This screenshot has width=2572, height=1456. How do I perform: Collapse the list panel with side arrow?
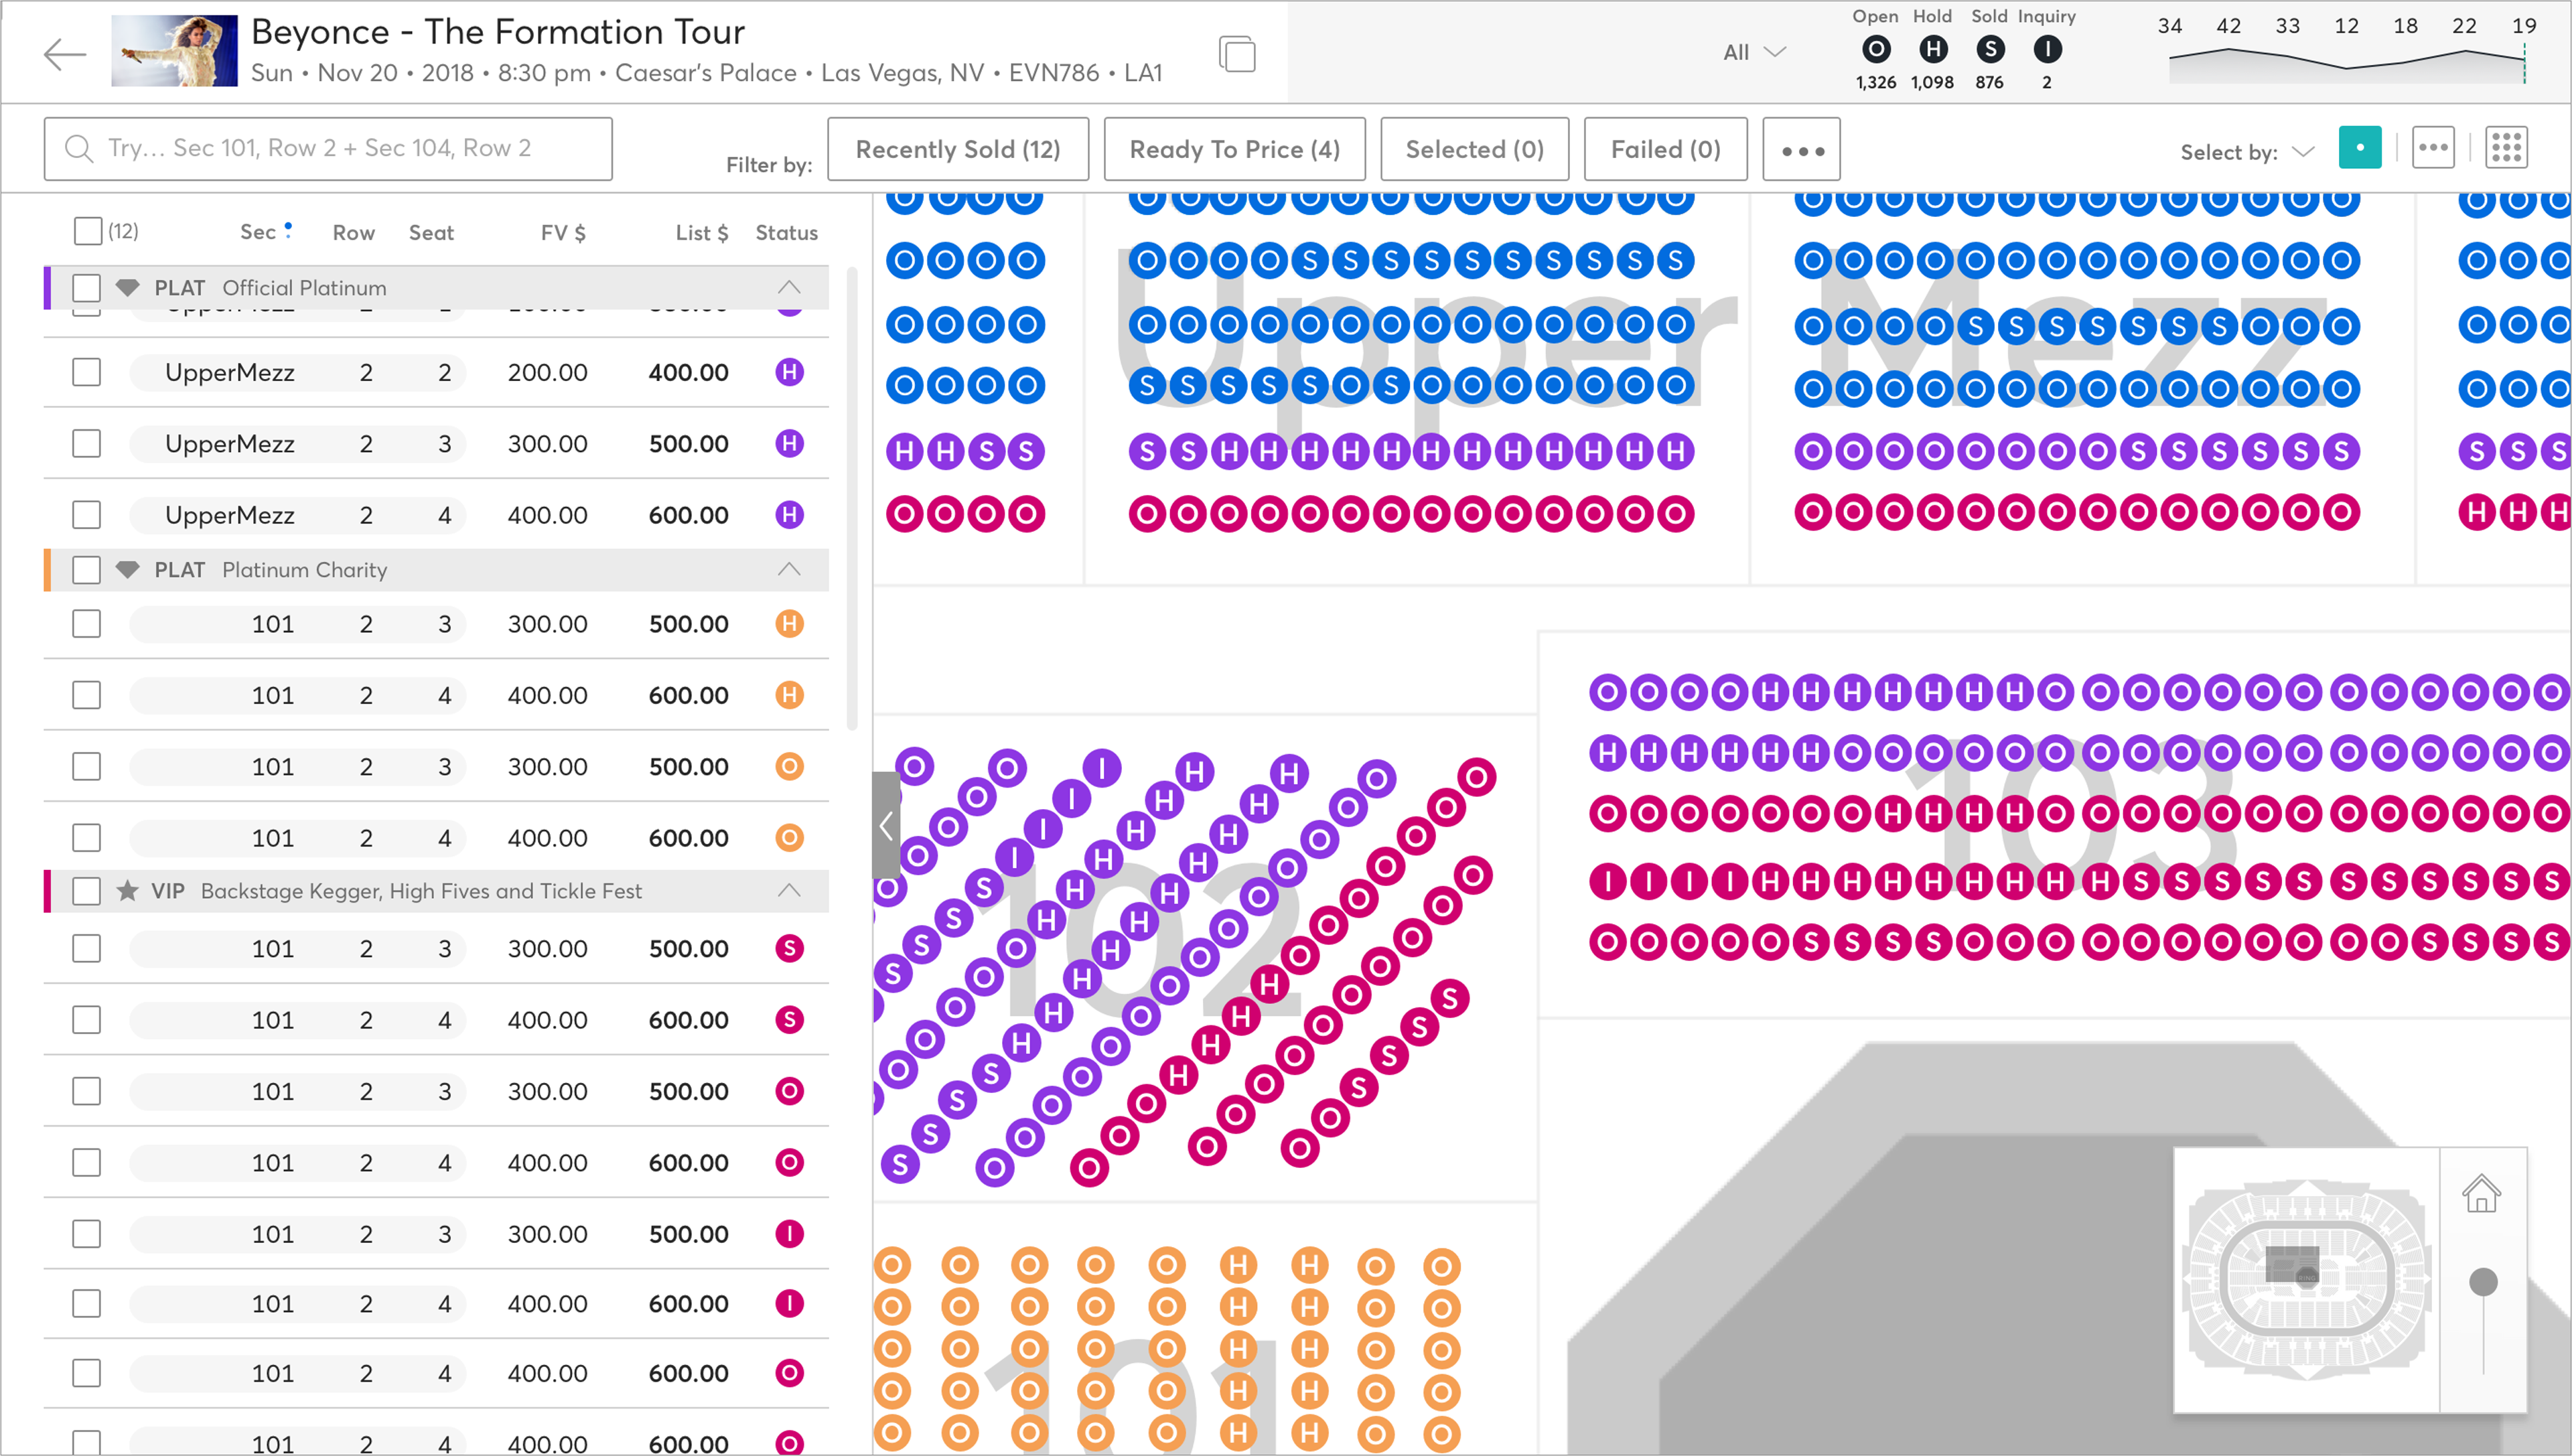point(886,825)
